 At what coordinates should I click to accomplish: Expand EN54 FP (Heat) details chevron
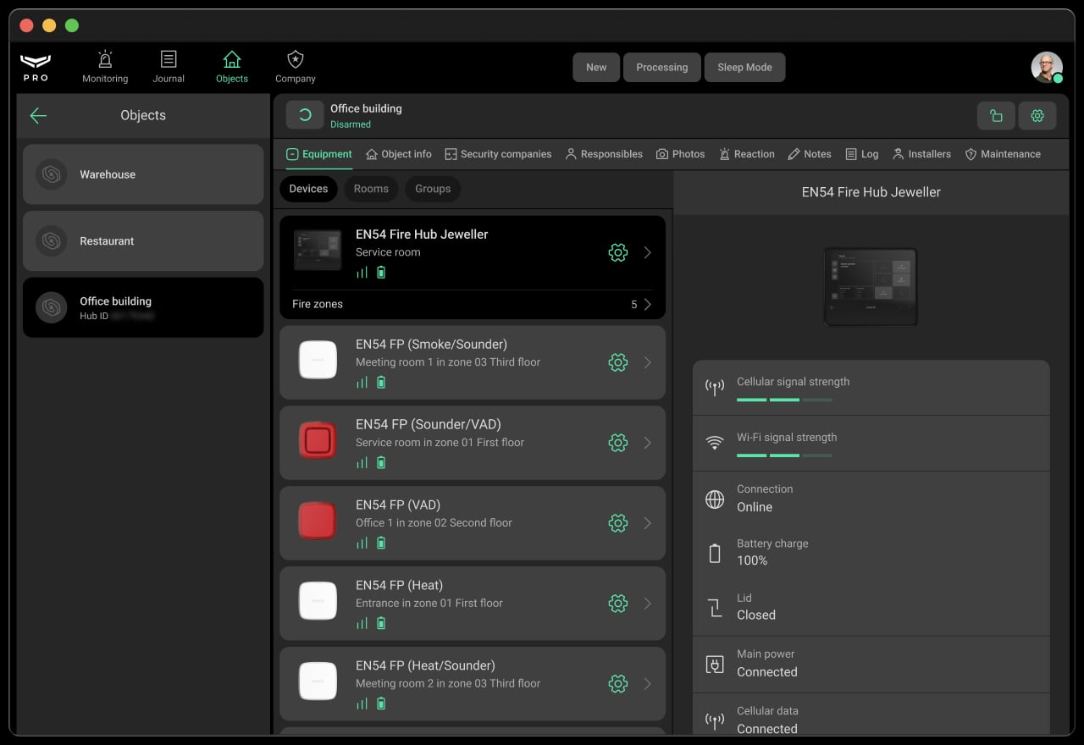coord(648,604)
